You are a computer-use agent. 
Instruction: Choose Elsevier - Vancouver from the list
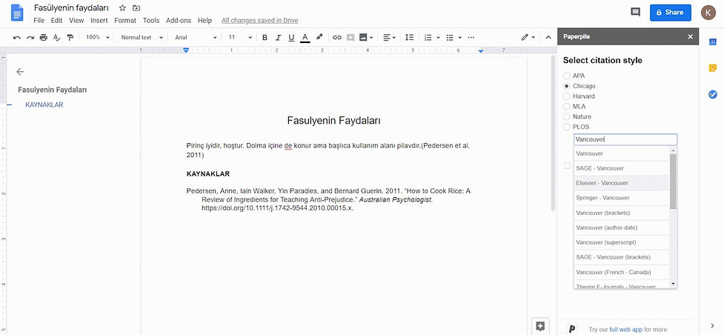622,183
